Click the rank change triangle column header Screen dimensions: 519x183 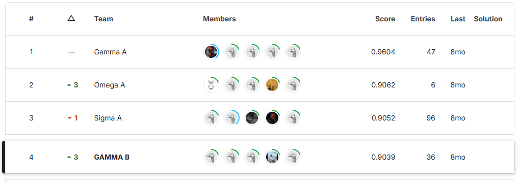point(71,18)
